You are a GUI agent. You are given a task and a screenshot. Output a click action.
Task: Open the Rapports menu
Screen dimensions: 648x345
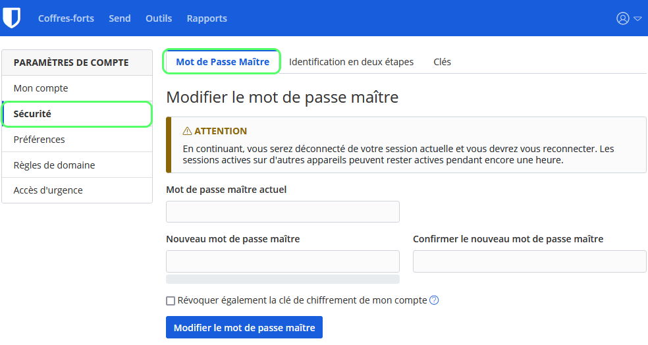coord(207,18)
